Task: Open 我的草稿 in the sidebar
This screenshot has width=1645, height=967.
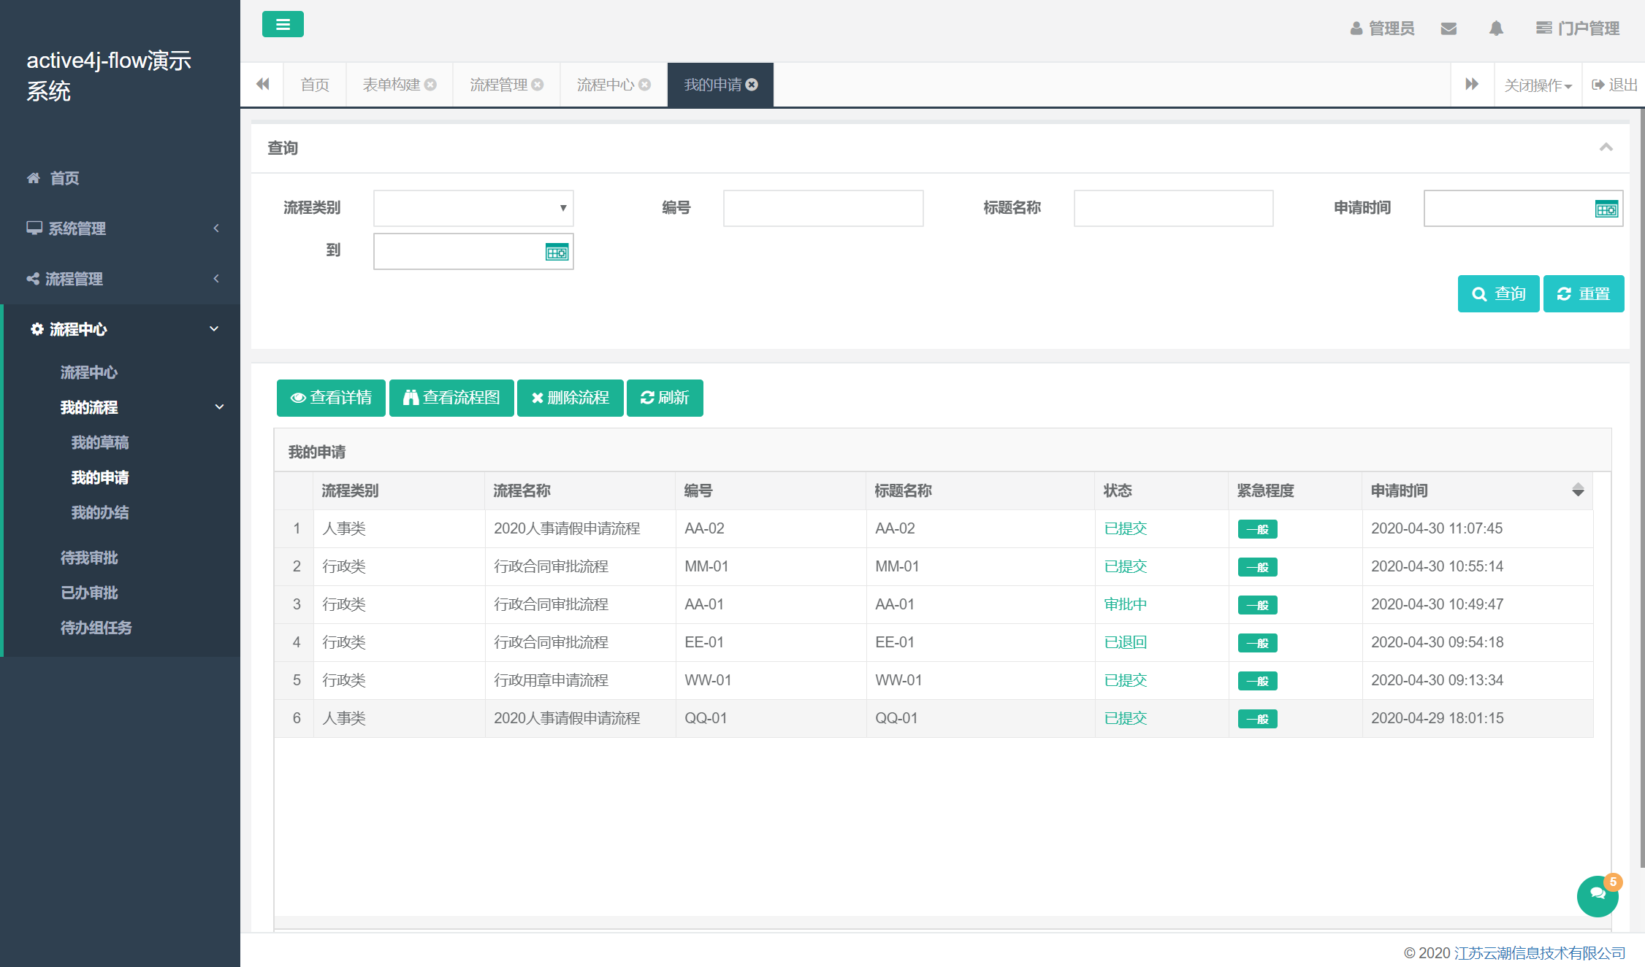Action: [x=100, y=442]
